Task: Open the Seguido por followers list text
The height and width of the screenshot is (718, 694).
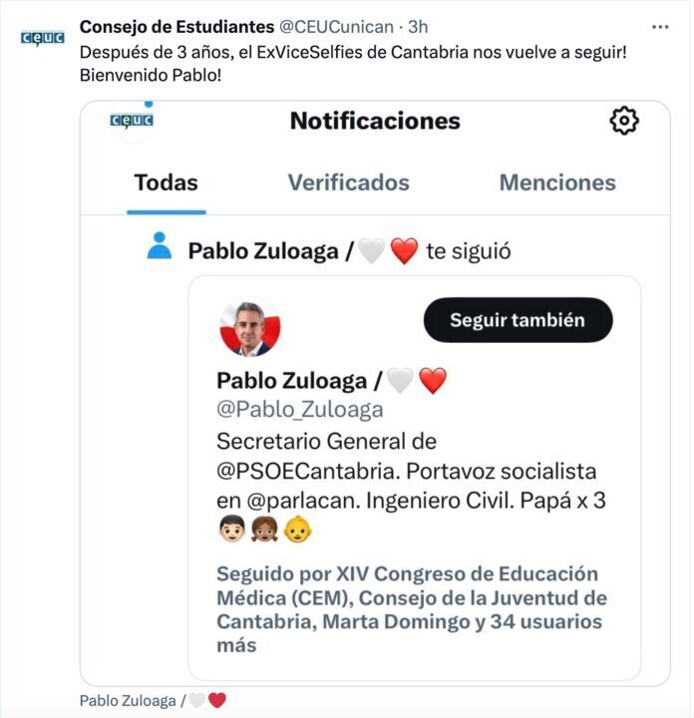Action: pyautogui.click(x=411, y=609)
